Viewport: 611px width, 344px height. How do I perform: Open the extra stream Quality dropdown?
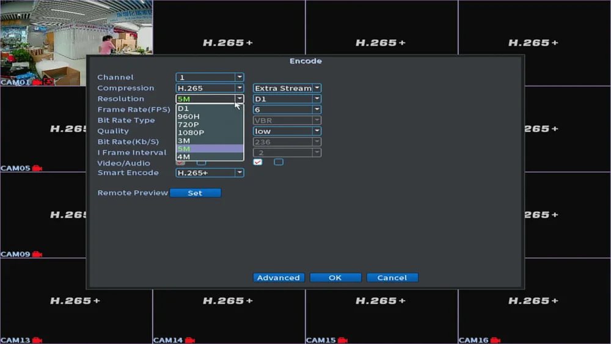coord(287,131)
